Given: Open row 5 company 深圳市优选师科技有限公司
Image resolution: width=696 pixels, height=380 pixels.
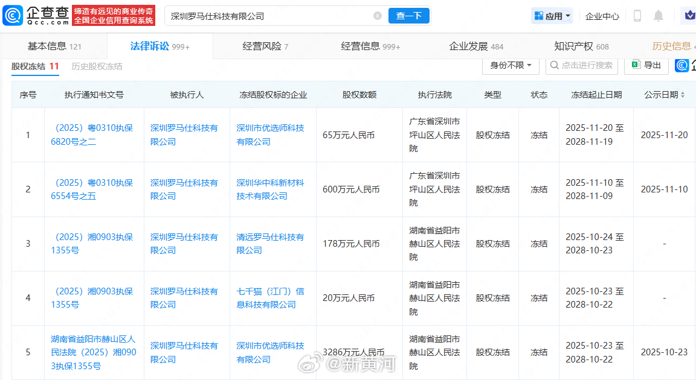Looking at the screenshot, I should (270, 352).
